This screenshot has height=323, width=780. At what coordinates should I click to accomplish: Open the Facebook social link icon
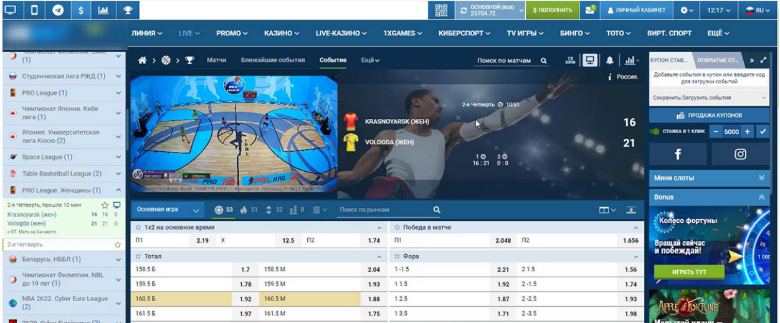[678, 154]
